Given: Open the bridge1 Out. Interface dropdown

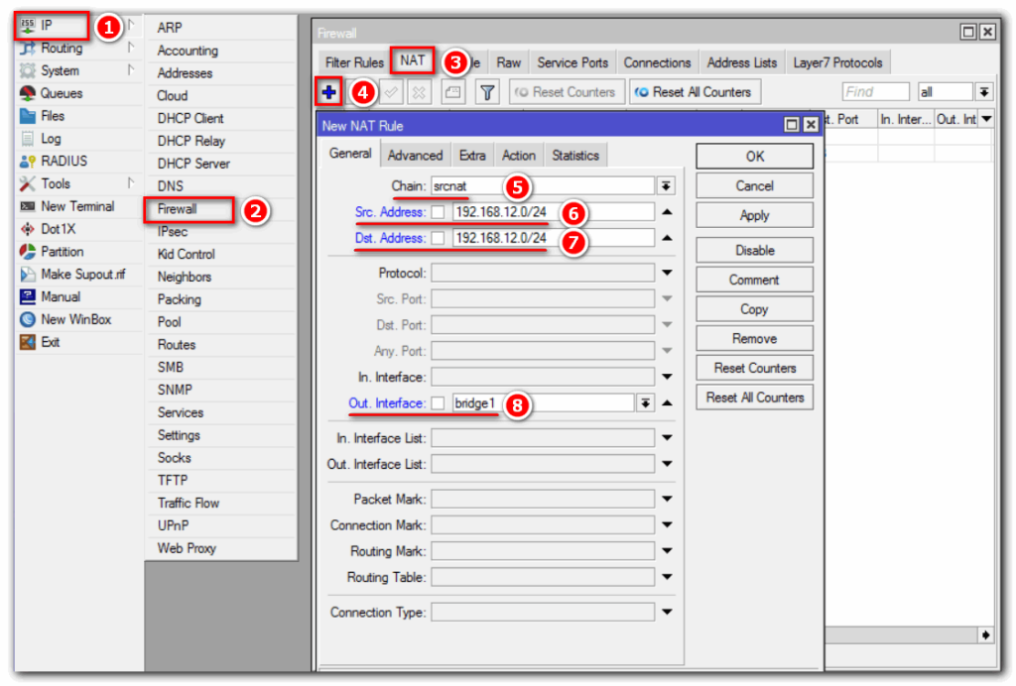Looking at the screenshot, I should pos(646,403).
